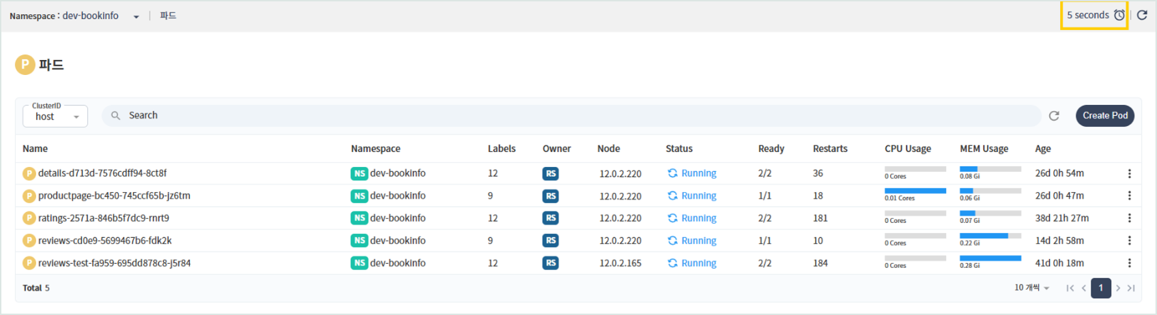Click the MEM Usage column header

coord(984,149)
